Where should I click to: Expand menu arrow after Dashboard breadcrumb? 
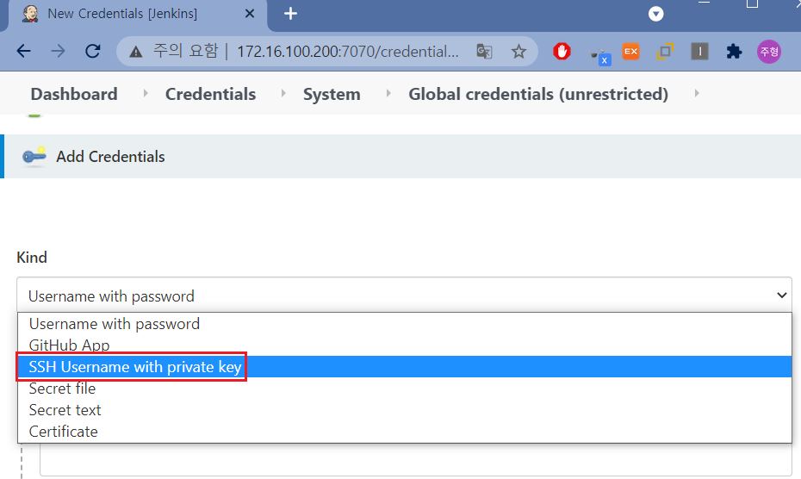[146, 94]
